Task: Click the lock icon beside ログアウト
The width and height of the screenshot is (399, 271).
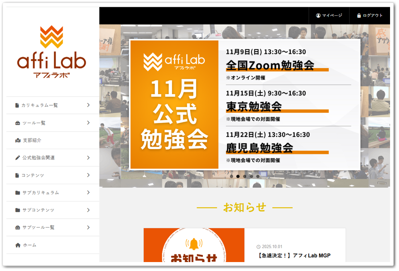Action: click(359, 16)
